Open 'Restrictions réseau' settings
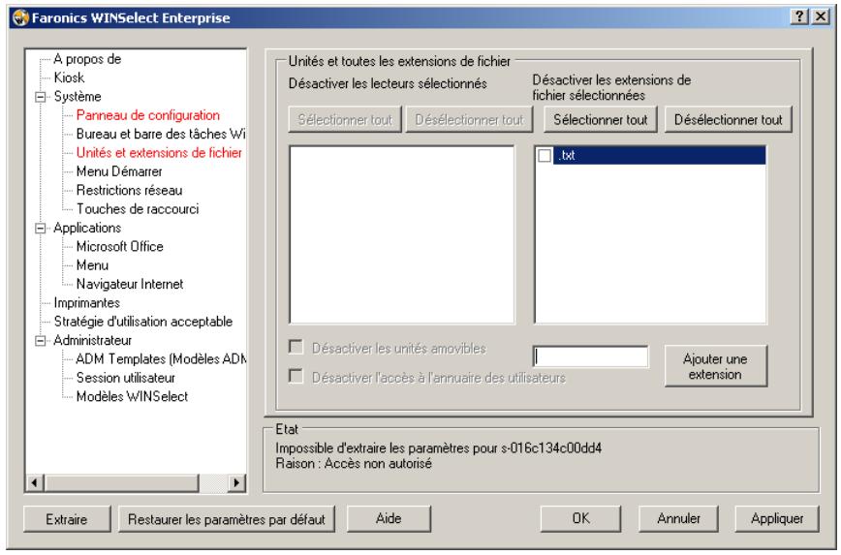Viewport: 841px width, 555px height. (129, 191)
